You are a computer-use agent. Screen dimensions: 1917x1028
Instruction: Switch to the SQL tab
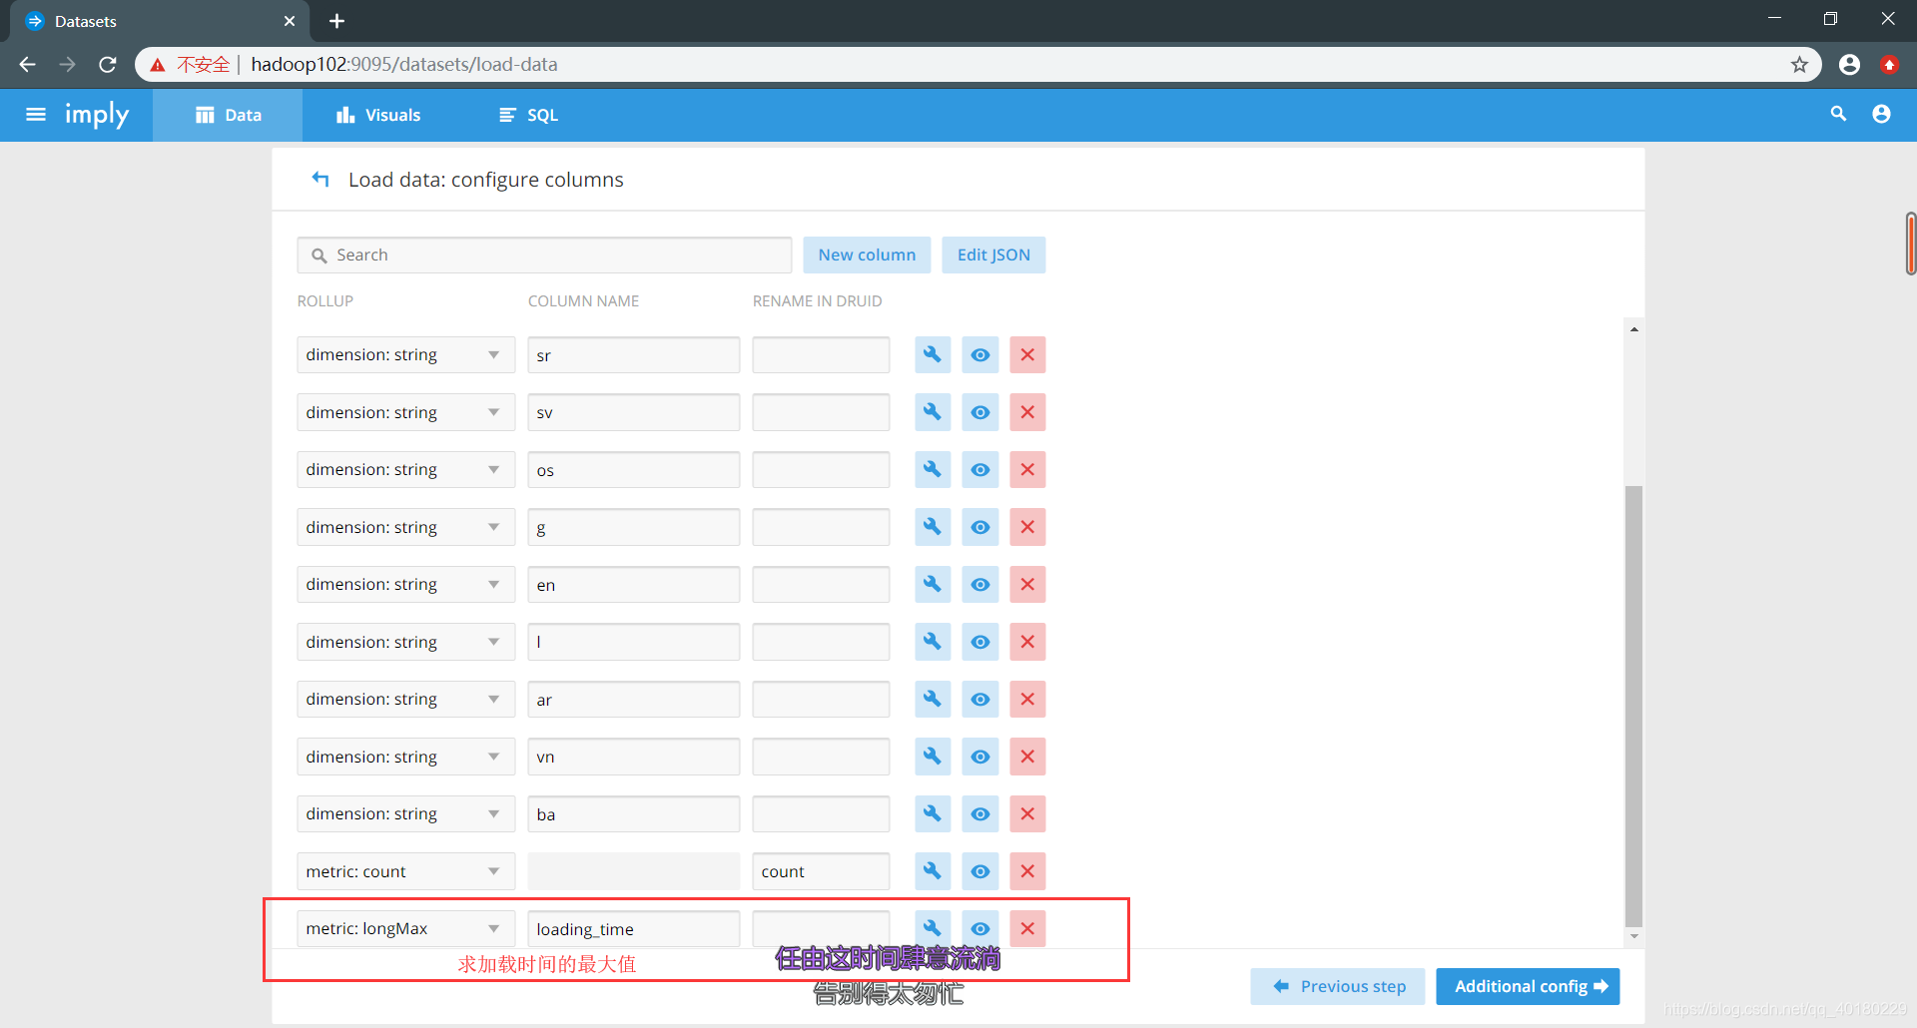tap(528, 115)
